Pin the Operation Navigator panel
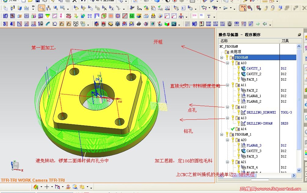 [299, 35]
